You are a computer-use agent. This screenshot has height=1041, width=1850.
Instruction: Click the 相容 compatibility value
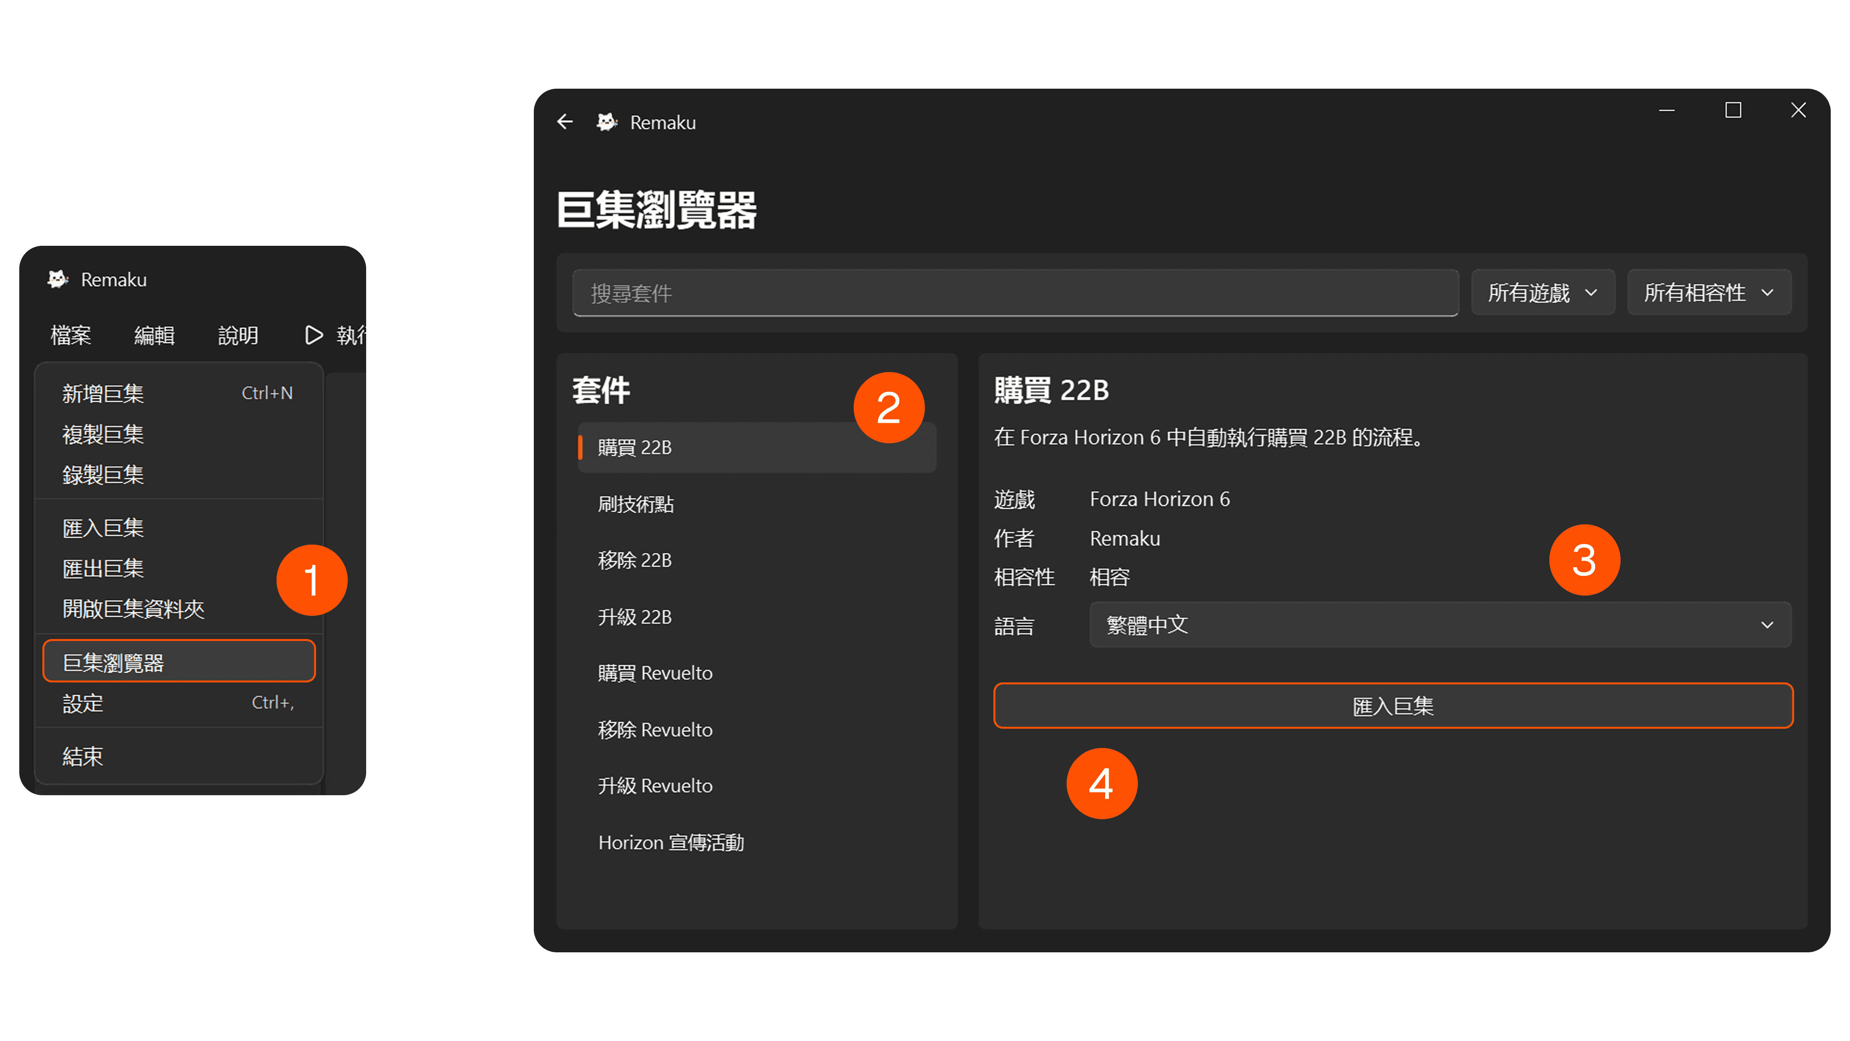point(1110,578)
